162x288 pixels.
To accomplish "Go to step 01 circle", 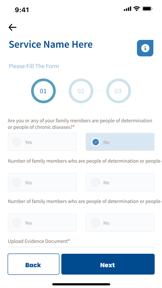I will [x=43, y=91].
